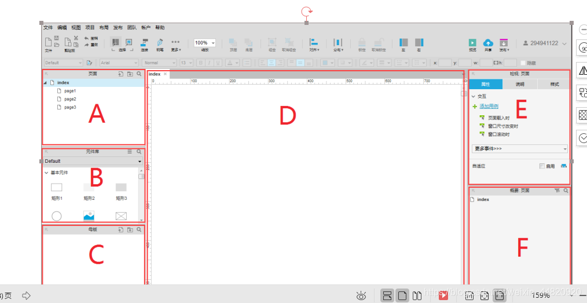
Task: Toggle the Hidden checkbox (隐藏)
Action: [x=523, y=63]
